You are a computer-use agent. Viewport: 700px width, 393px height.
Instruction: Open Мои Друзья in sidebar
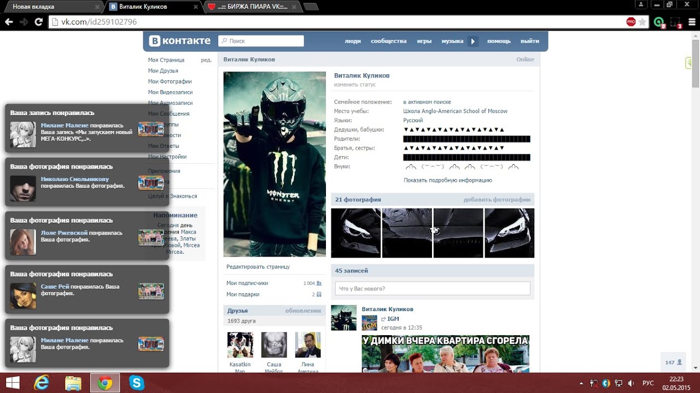[x=163, y=71]
